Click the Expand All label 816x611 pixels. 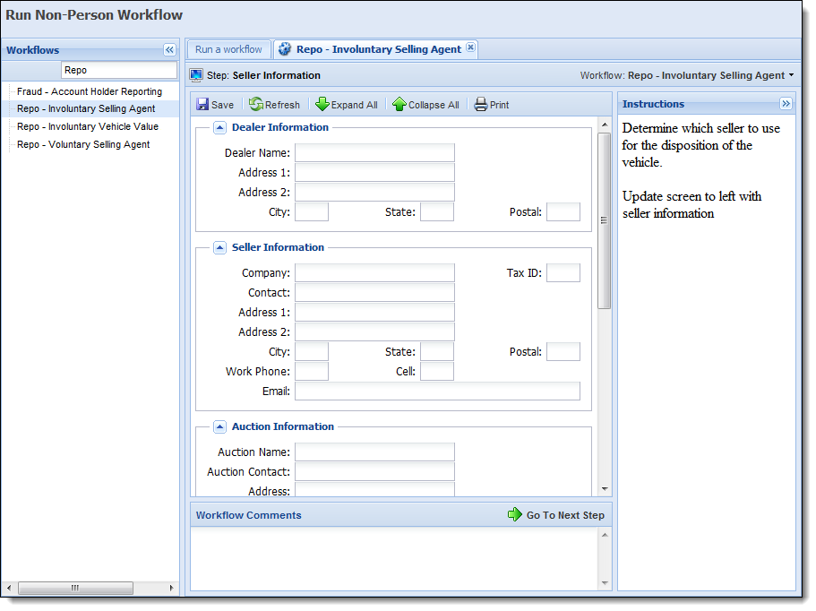pos(355,105)
